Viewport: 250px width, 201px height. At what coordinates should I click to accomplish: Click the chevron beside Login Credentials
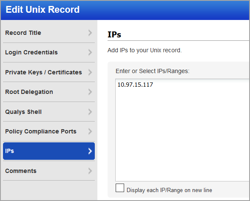[90, 52]
